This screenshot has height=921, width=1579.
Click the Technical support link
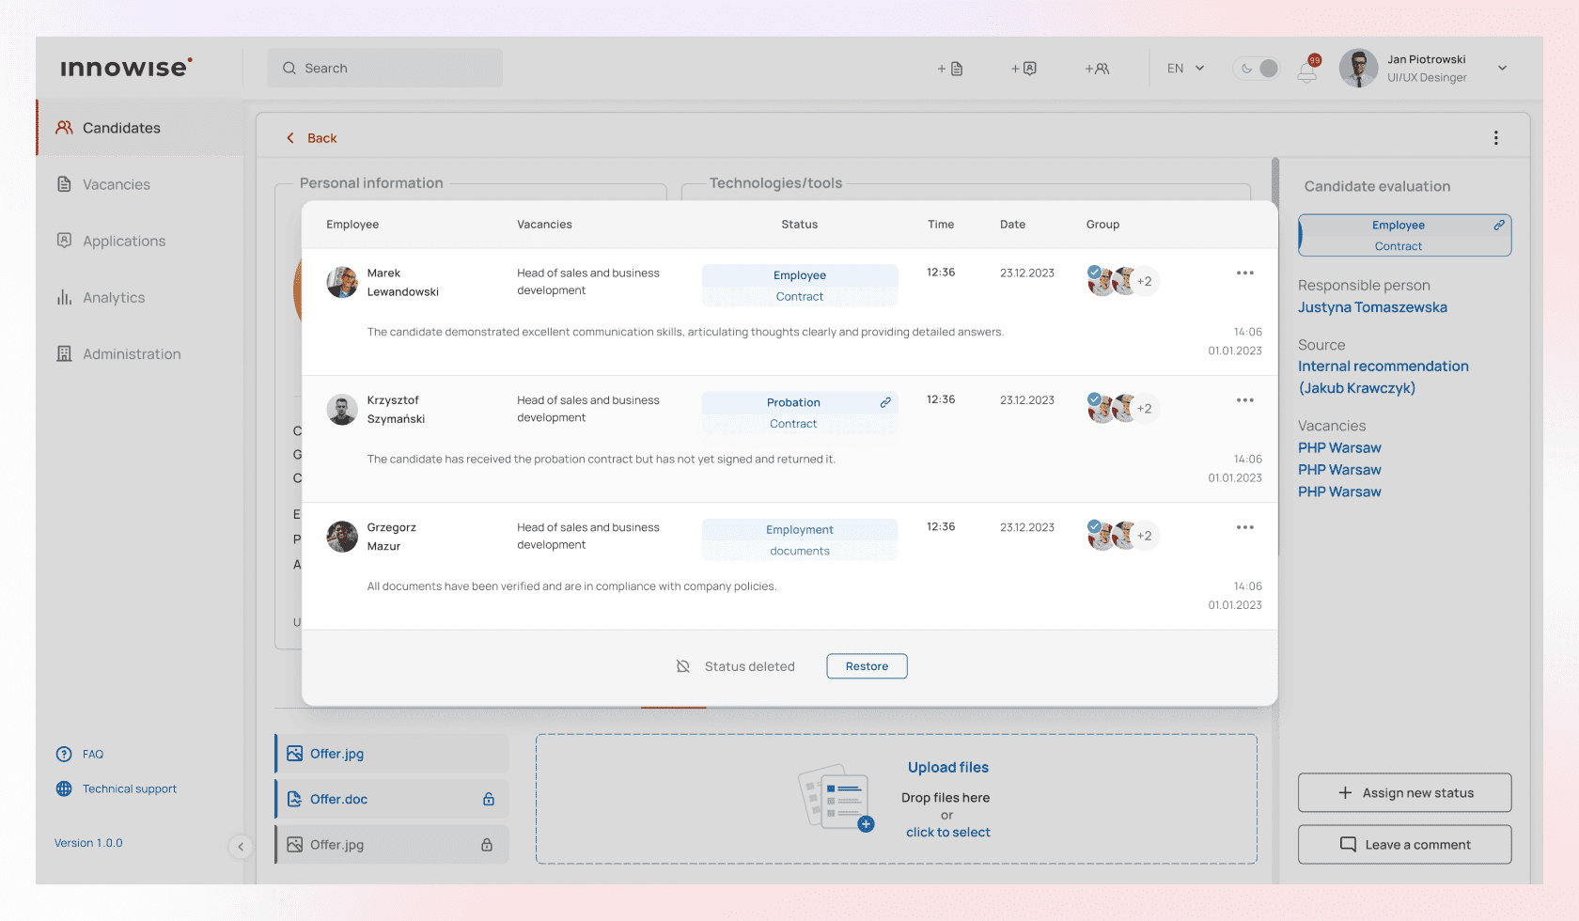pos(117,788)
